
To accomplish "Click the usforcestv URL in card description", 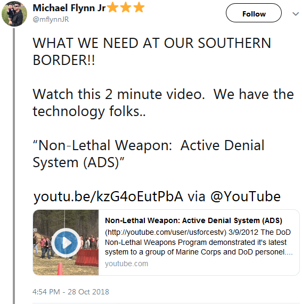I will coord(166,232).
